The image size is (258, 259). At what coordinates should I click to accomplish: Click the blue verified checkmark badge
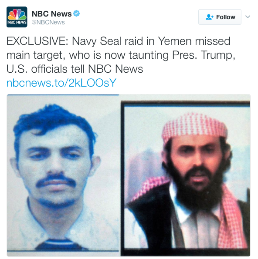(x=76, y=13)
